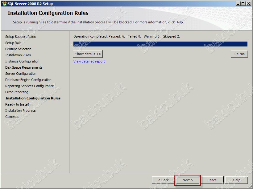Maximize the SQL Server Setup window
This screenshot has width=253, height=189.
tap(243, 4)
